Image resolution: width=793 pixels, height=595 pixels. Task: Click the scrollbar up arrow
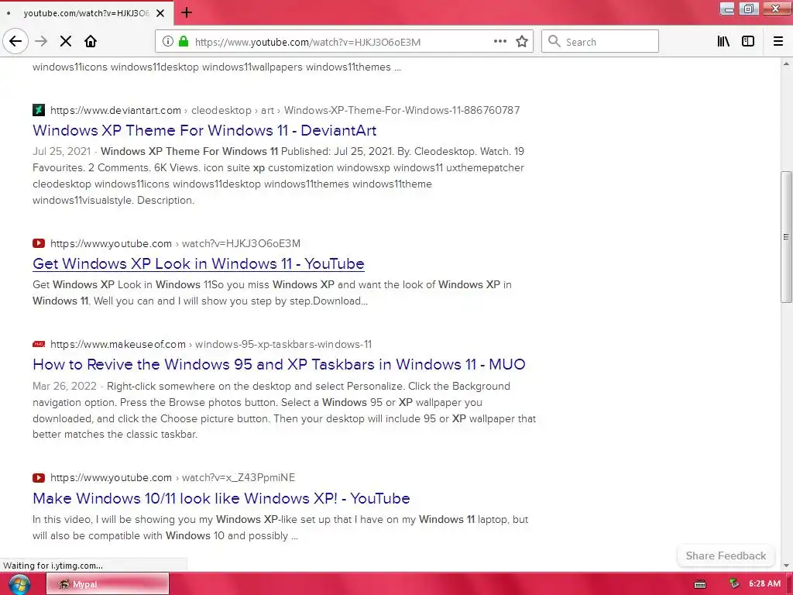(786, 64)
